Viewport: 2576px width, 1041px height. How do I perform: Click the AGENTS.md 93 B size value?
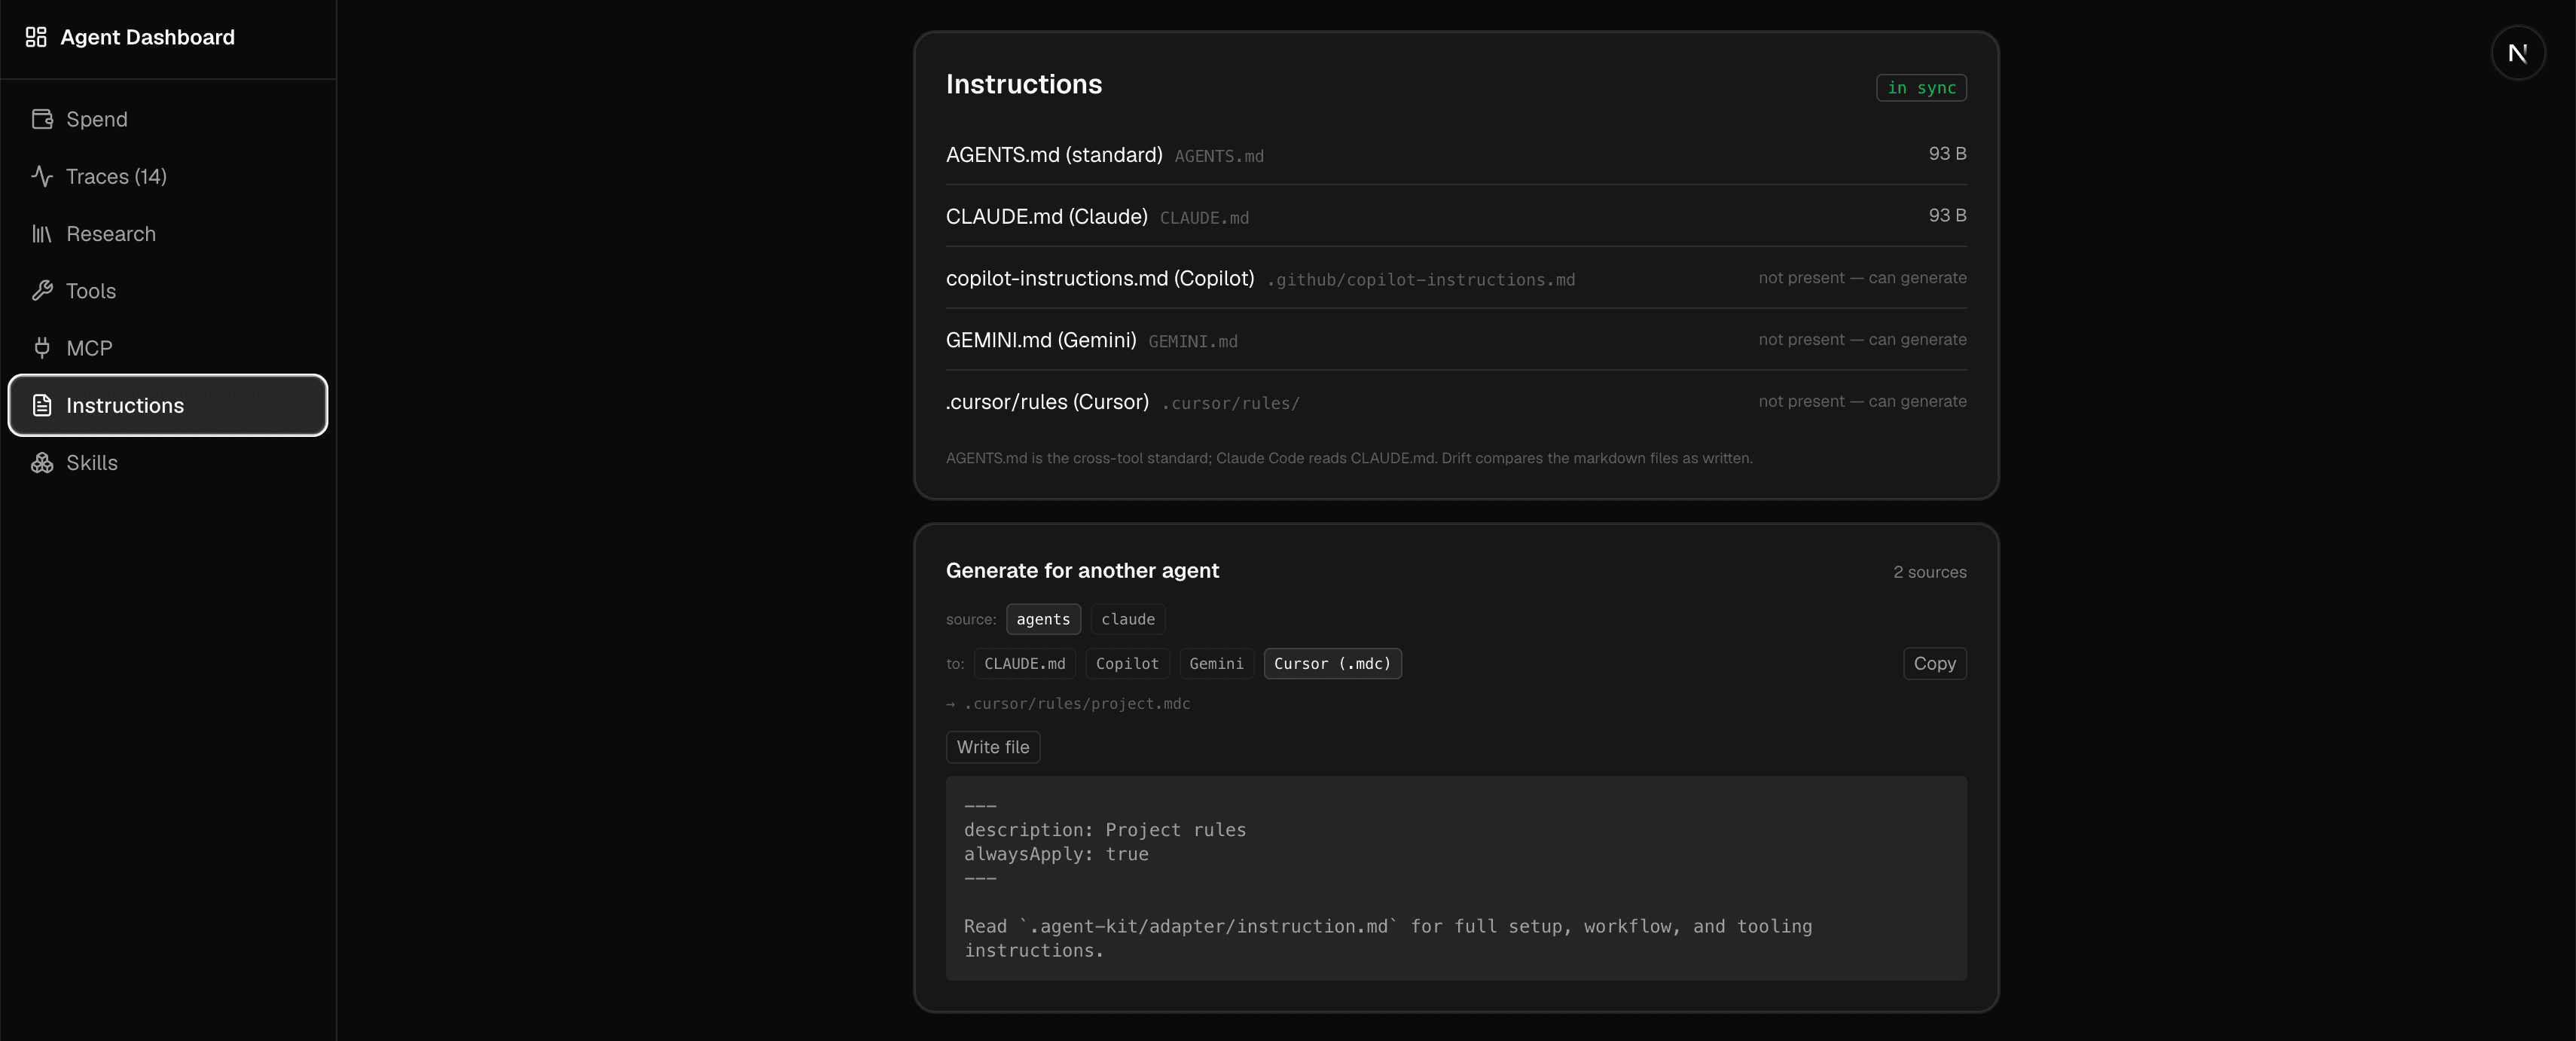pyautogui.click(x=1947, y=154)
